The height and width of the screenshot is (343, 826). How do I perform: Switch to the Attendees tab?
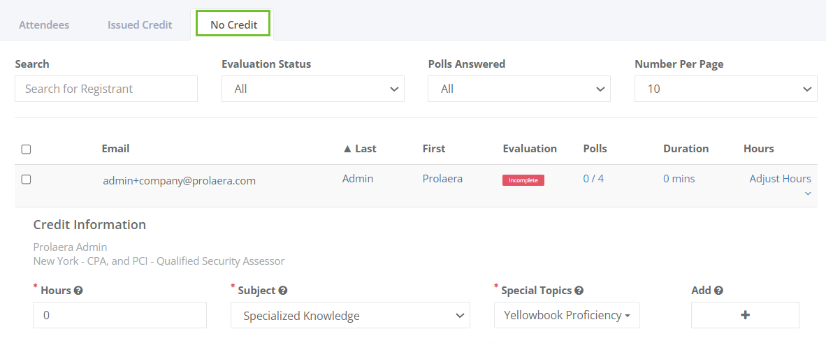point(44,24)
